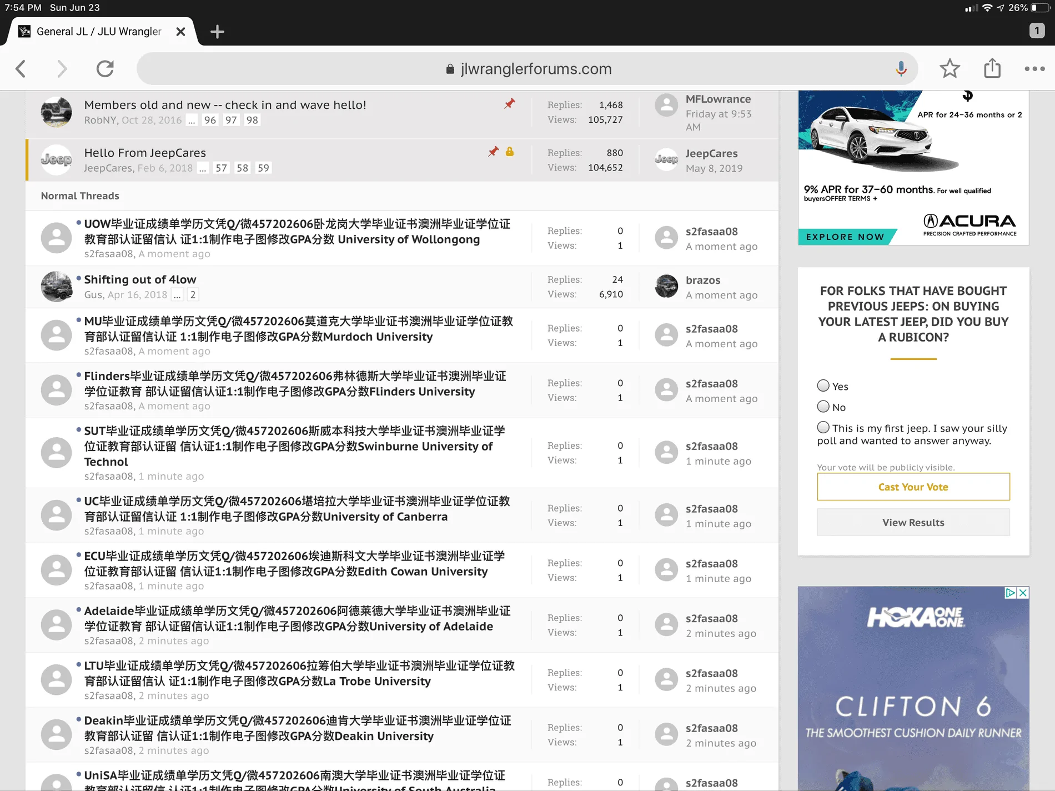Go to page 58 of JeepCares thread
The image size is (1055, 791).
tap(242, 168)
